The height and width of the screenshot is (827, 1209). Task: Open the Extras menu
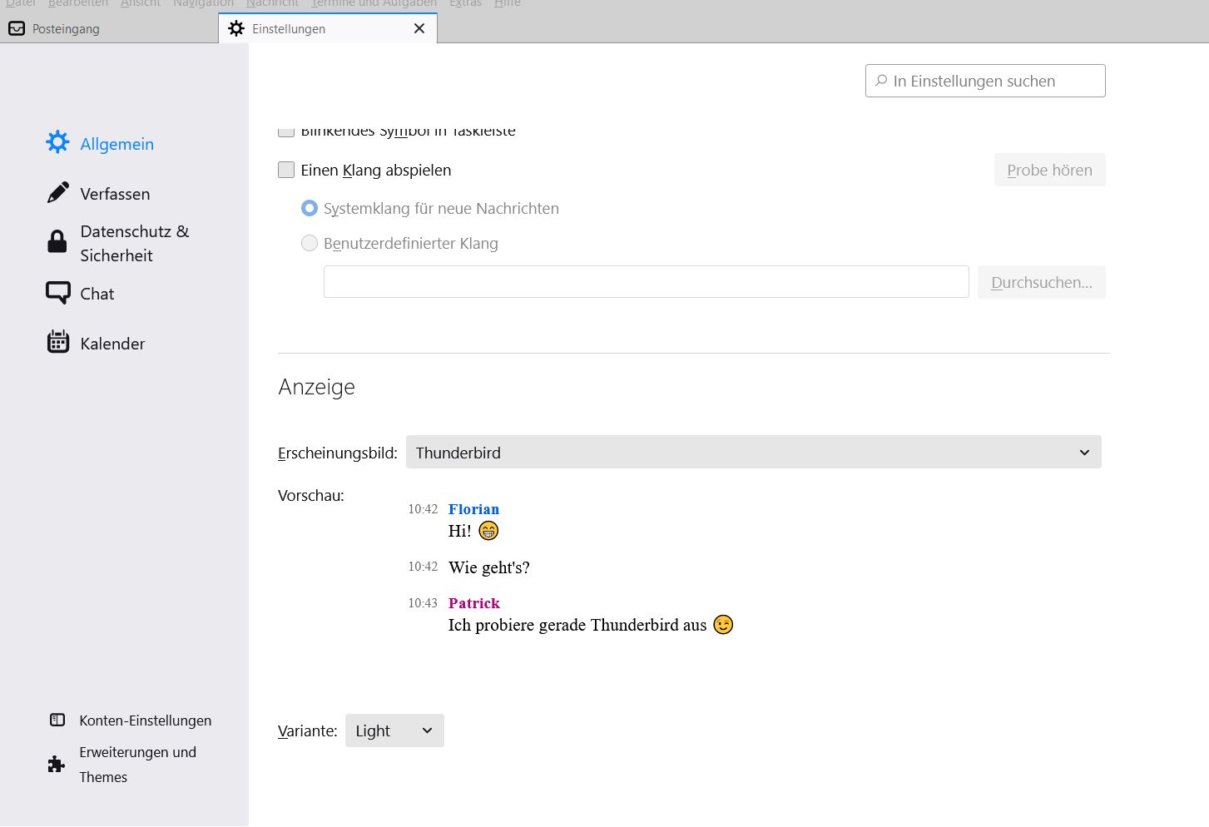coord(465,4)
